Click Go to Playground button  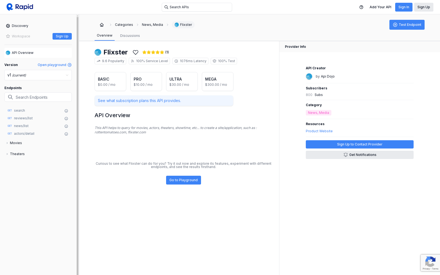pyautogui.click(x=183, y=180)
